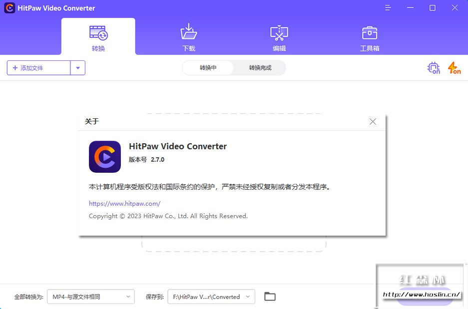This screenshot has height=309, width=468.
Task: Click the Copyright © 2023 HitPaw text
Action: coord(168,216)
